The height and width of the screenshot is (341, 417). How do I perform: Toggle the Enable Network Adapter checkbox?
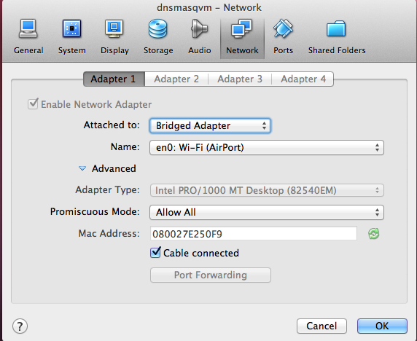pos(33,103)
